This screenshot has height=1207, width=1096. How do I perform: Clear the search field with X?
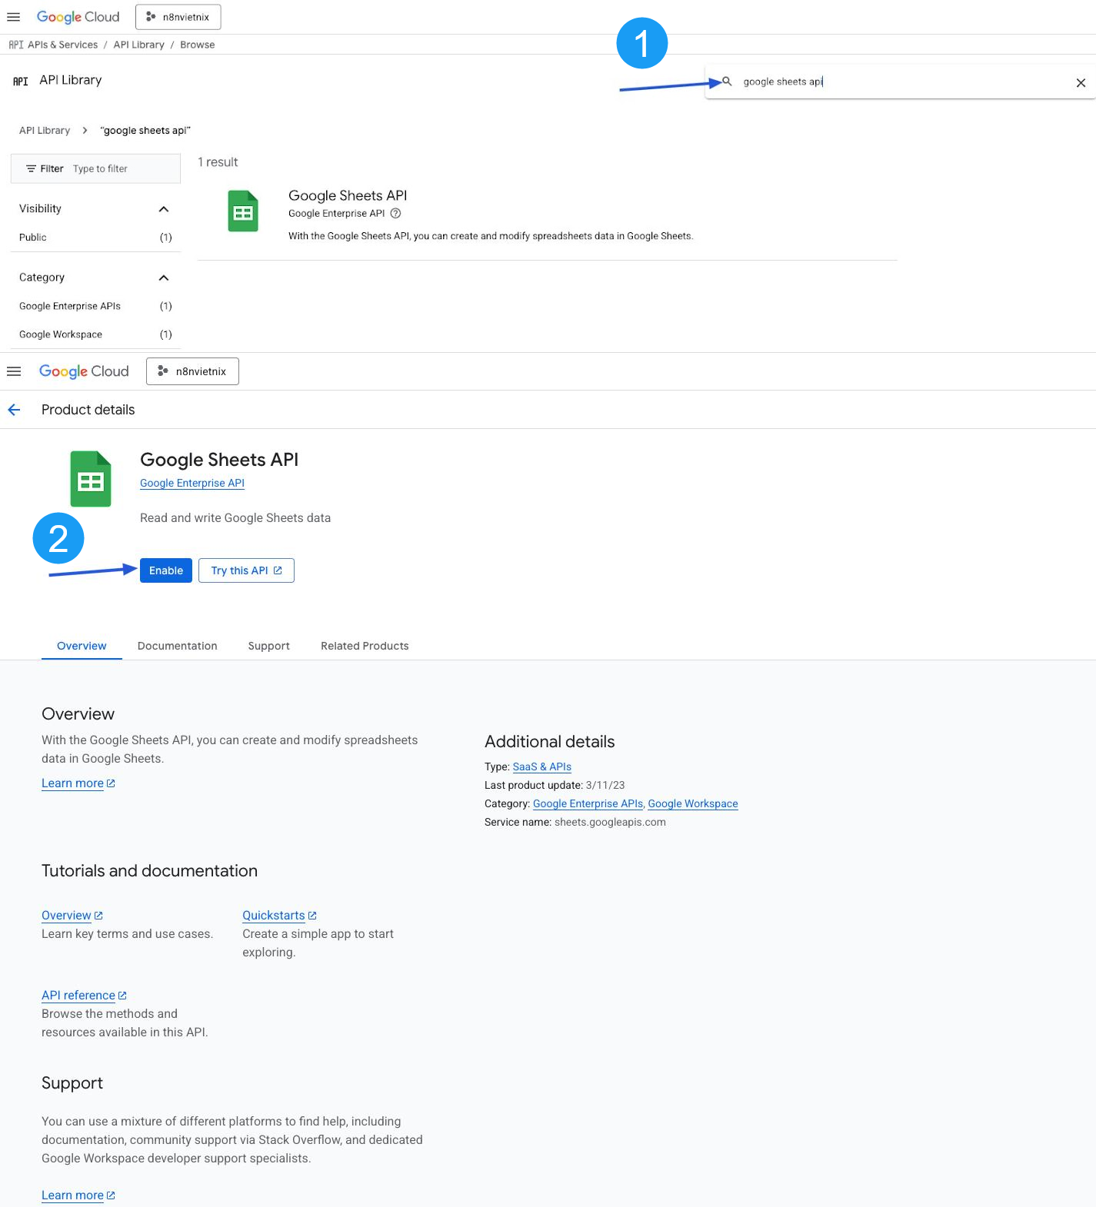coord(1081,83)
